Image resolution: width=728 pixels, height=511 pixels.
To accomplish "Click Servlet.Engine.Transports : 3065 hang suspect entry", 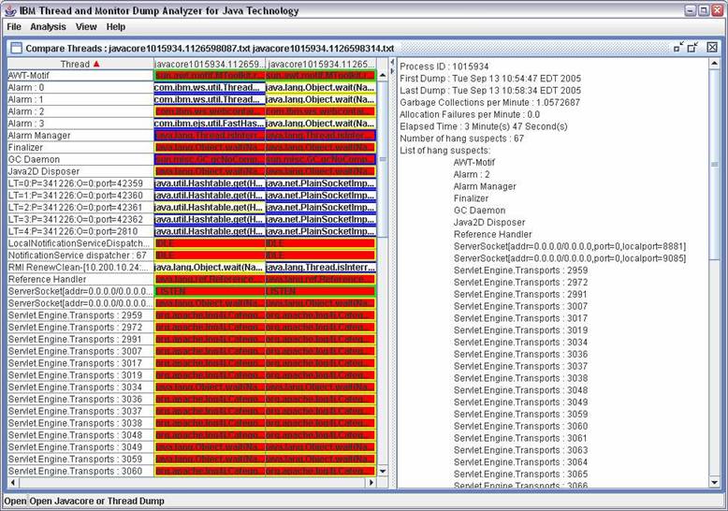I will pyautogui.click(x=521, y=474).
